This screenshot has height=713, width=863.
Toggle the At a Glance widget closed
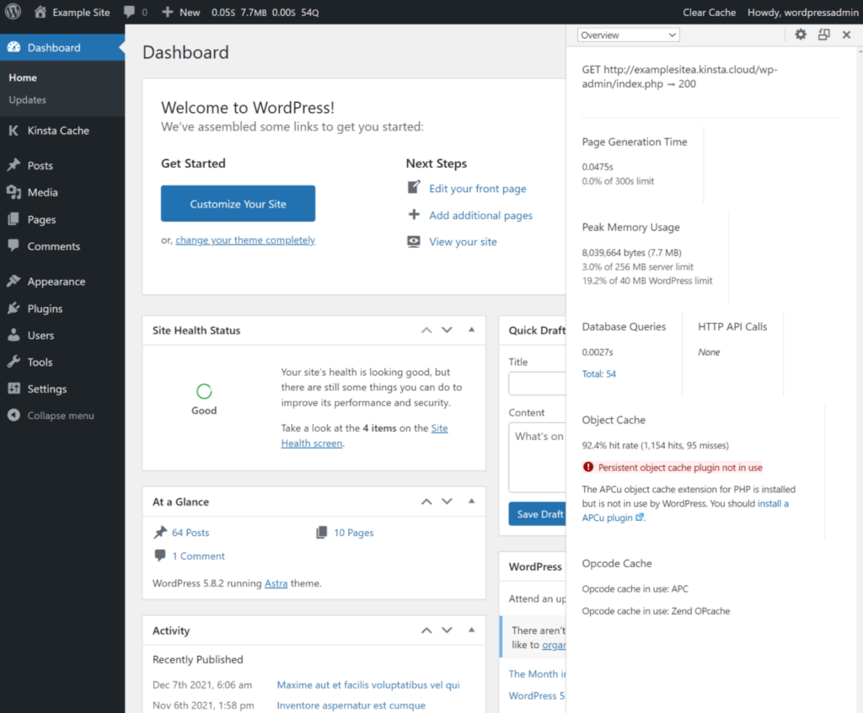(471, 501)
